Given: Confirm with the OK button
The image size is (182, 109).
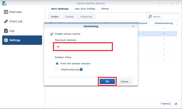Looking at the screenshot, I should 107,81.
